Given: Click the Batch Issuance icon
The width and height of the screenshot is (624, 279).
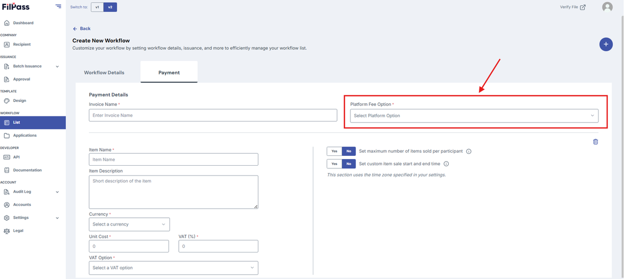Looking at the screenshot, I should (x=7, y=67).
